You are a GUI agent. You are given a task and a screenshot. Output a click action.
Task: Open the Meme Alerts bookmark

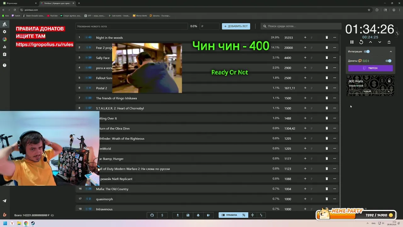(140, 15)
